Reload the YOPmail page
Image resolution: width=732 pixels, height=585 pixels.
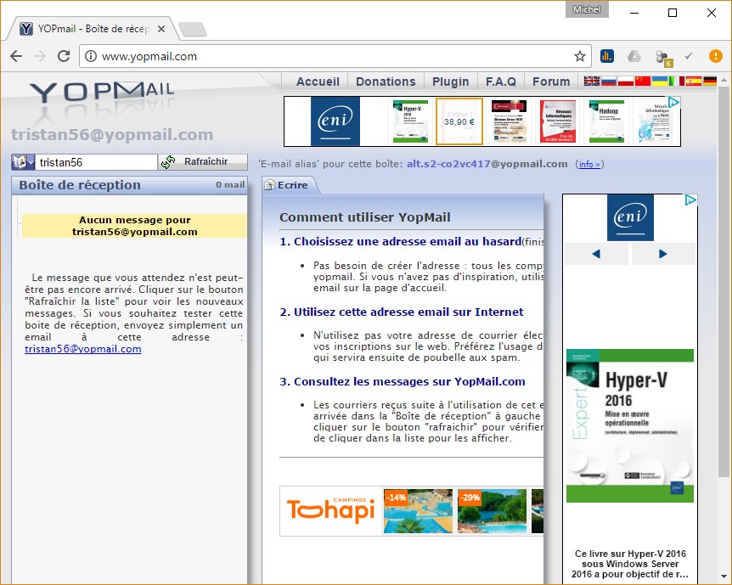tap(64, 57)
